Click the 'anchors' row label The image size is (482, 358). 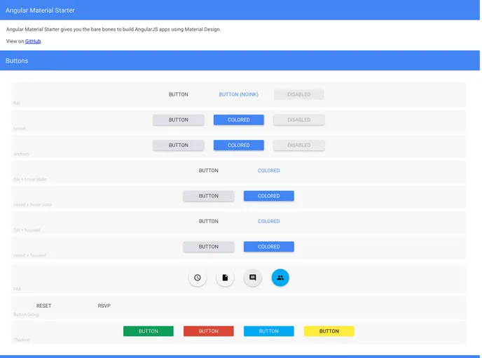pos(22,154)
